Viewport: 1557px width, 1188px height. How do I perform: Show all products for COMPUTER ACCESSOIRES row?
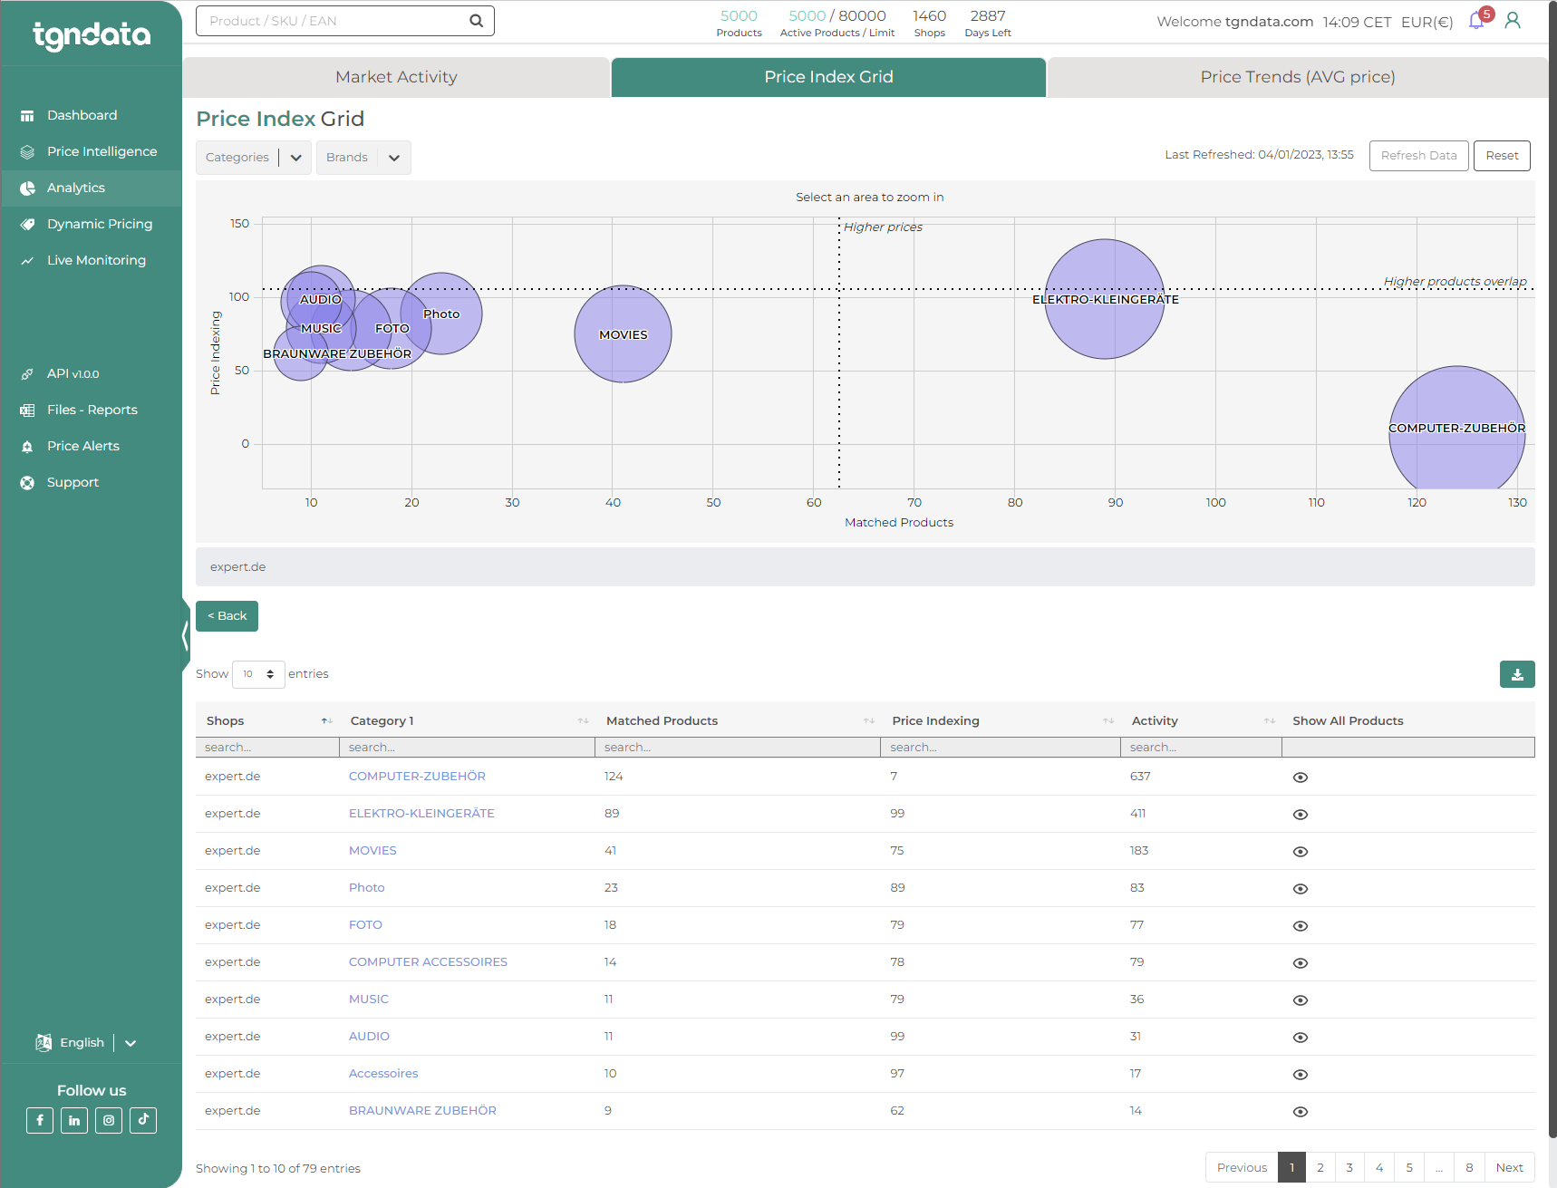click(x=1301, y=963)
